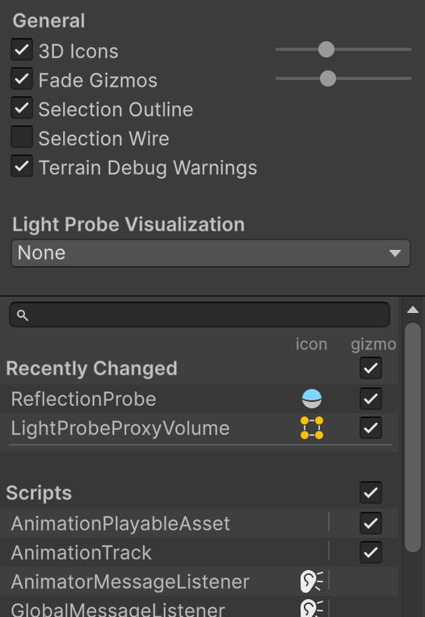Screen dimensions: 425x617
Task: Focus the gizmo search input field
Action: (x=200, y=315)
